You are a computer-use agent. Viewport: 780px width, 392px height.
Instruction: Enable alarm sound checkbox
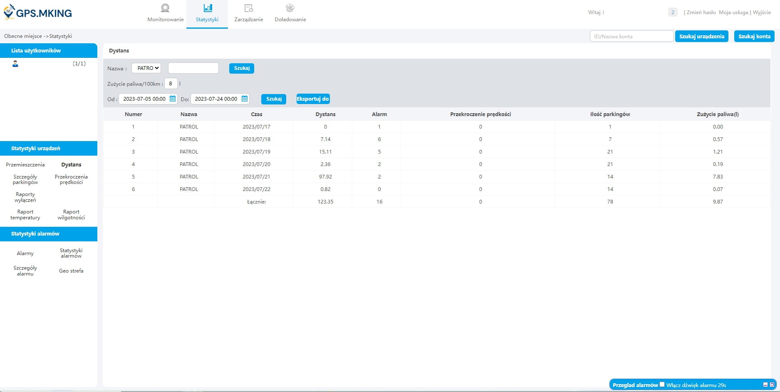[x=662, y=385]
